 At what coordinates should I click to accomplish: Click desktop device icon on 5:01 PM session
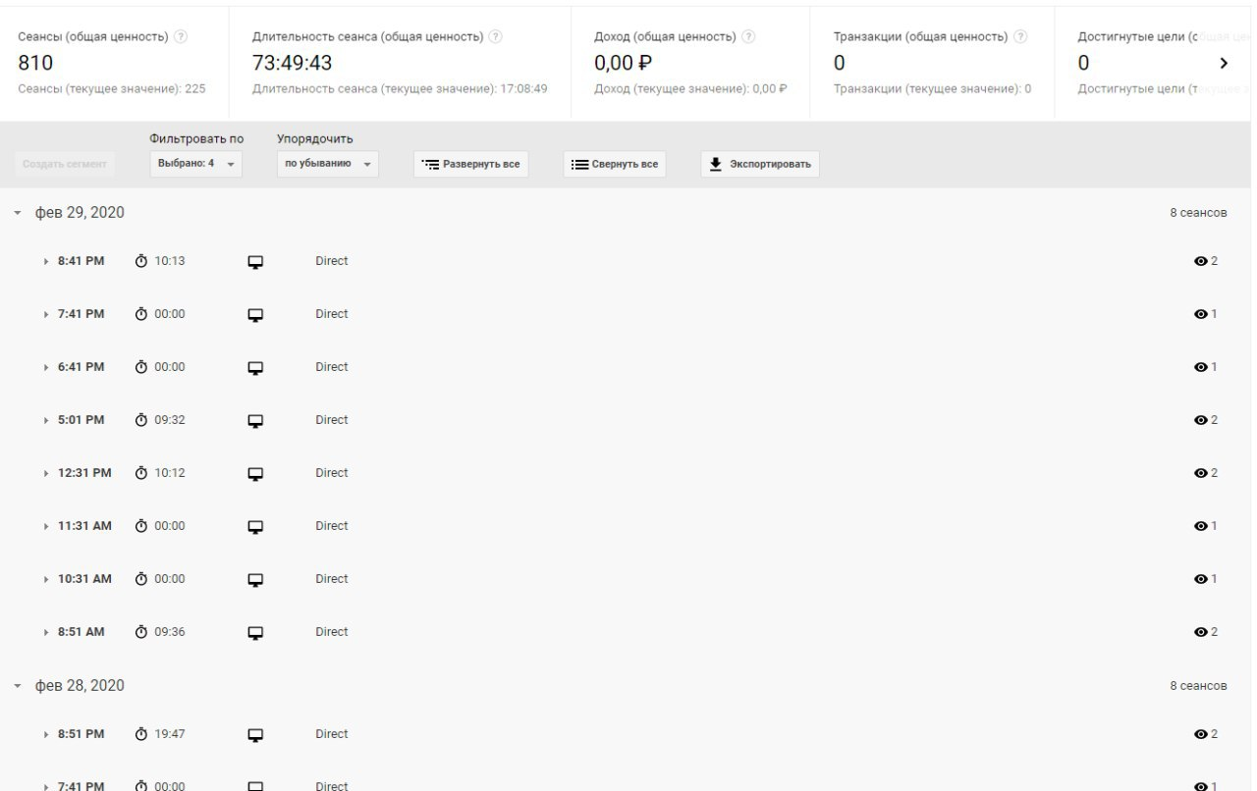255,420
